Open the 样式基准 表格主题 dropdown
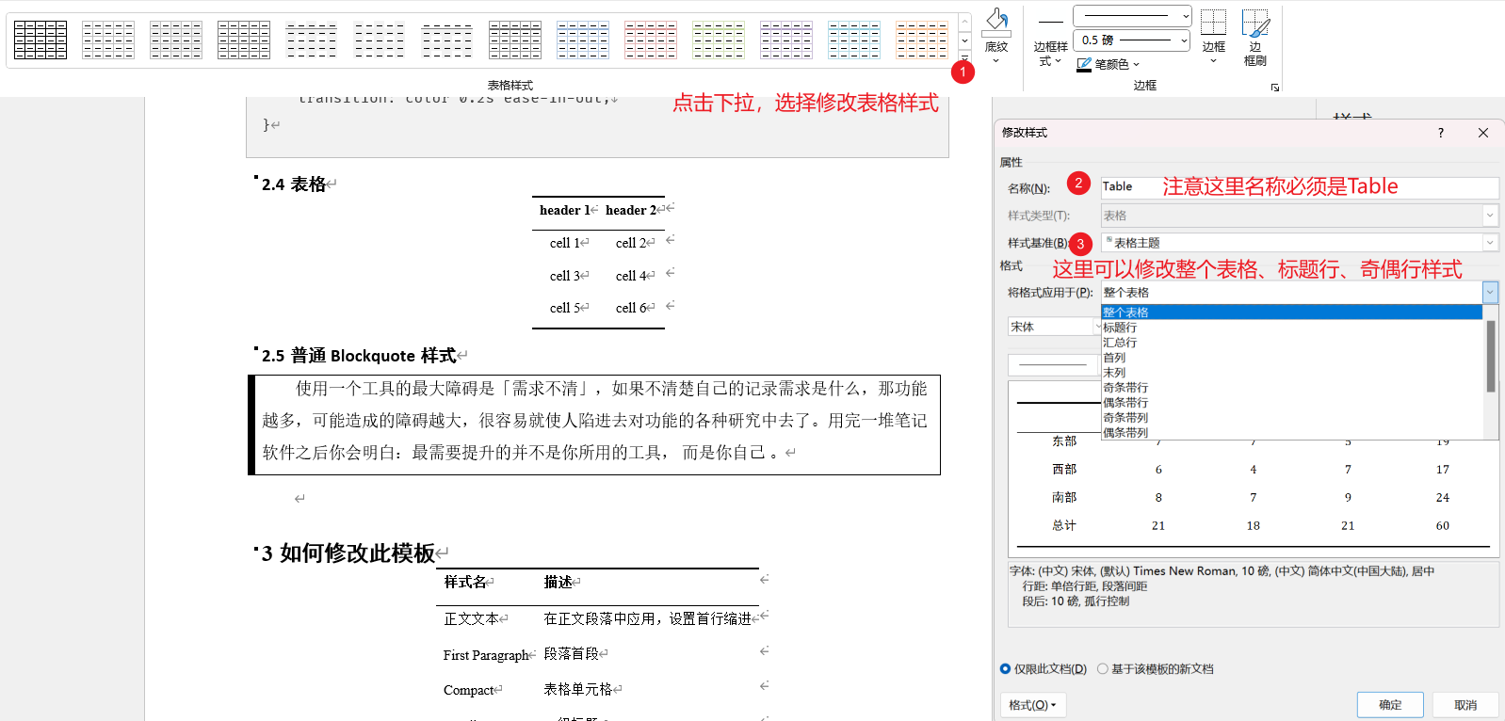The width and height of the screenshot is (1505, 721). 1490,243
